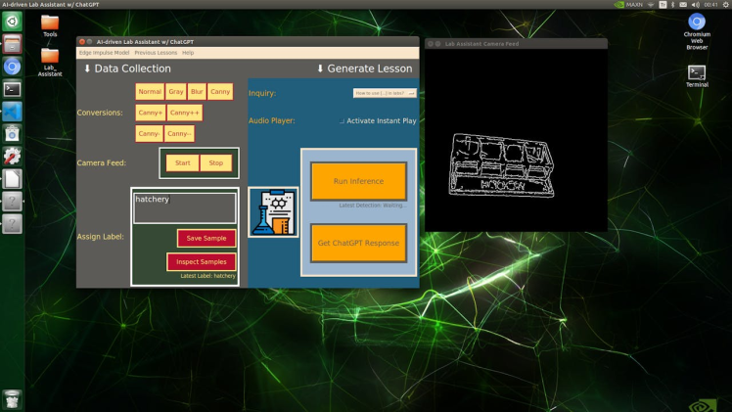Viewport: 732px width, 412px height.
Task: Enable Activate Instant Play checkbox
Action: [x=342, y=120]
